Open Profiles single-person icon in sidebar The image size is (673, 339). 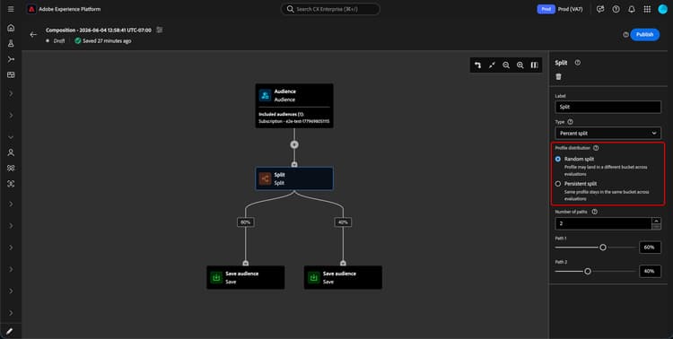(x=11, y=152)
